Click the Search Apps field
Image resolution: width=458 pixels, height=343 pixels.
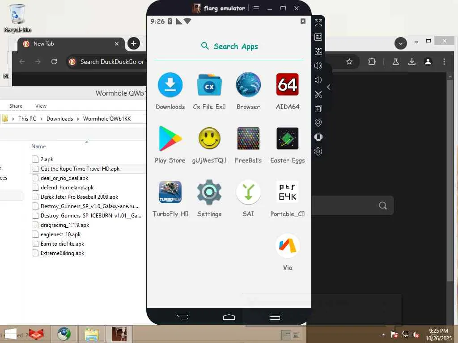tap(229, 46)
